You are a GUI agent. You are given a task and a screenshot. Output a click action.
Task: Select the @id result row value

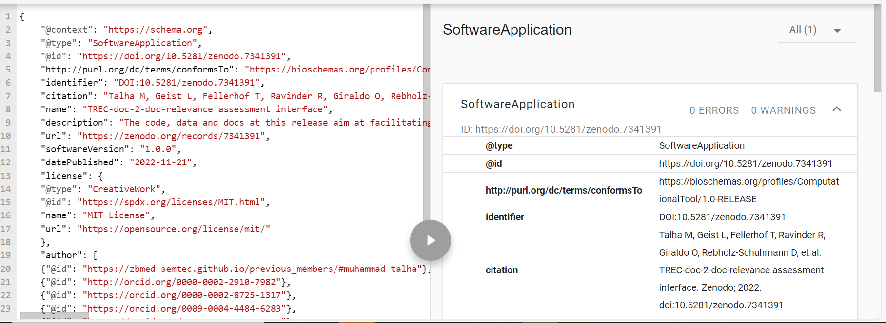pyautogui.click(x=745, y=163)
